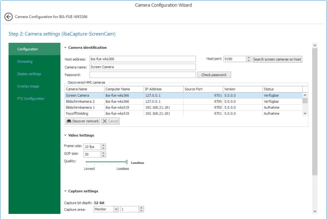Collapse the Camera identification section

click(x=65, y=48)
